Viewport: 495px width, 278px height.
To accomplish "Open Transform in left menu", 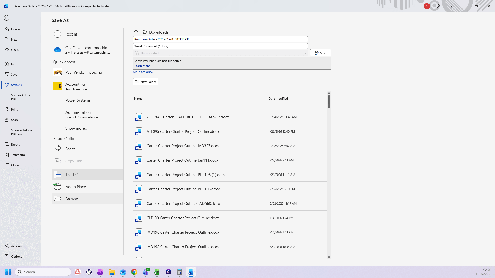I will click(18, 155).
